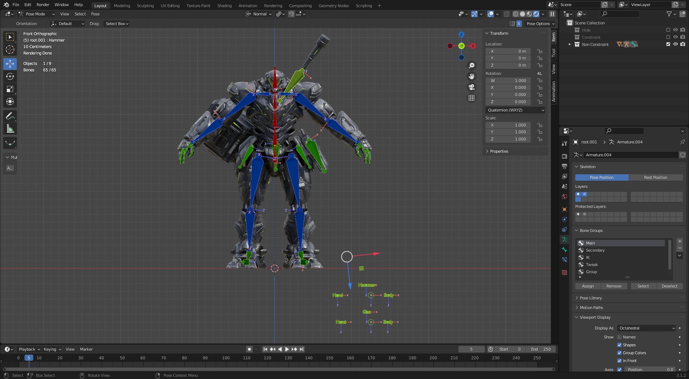Expand the Pose Library panel
The width and height of the screenshot is (689, 379).
pos(591,298)
